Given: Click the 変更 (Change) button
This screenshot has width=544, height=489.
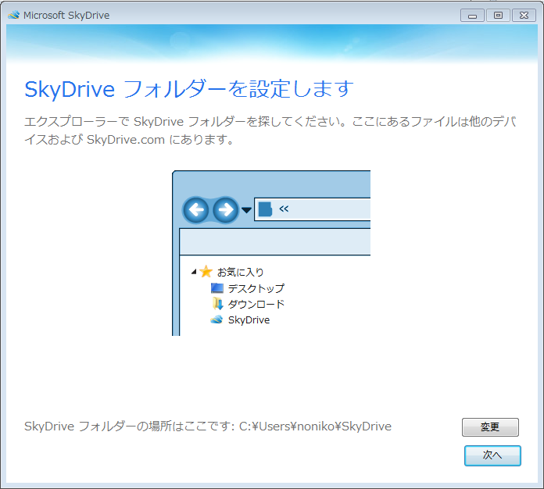Looking at the screenshot, I should pyautogui.click(x=490, y=427).
